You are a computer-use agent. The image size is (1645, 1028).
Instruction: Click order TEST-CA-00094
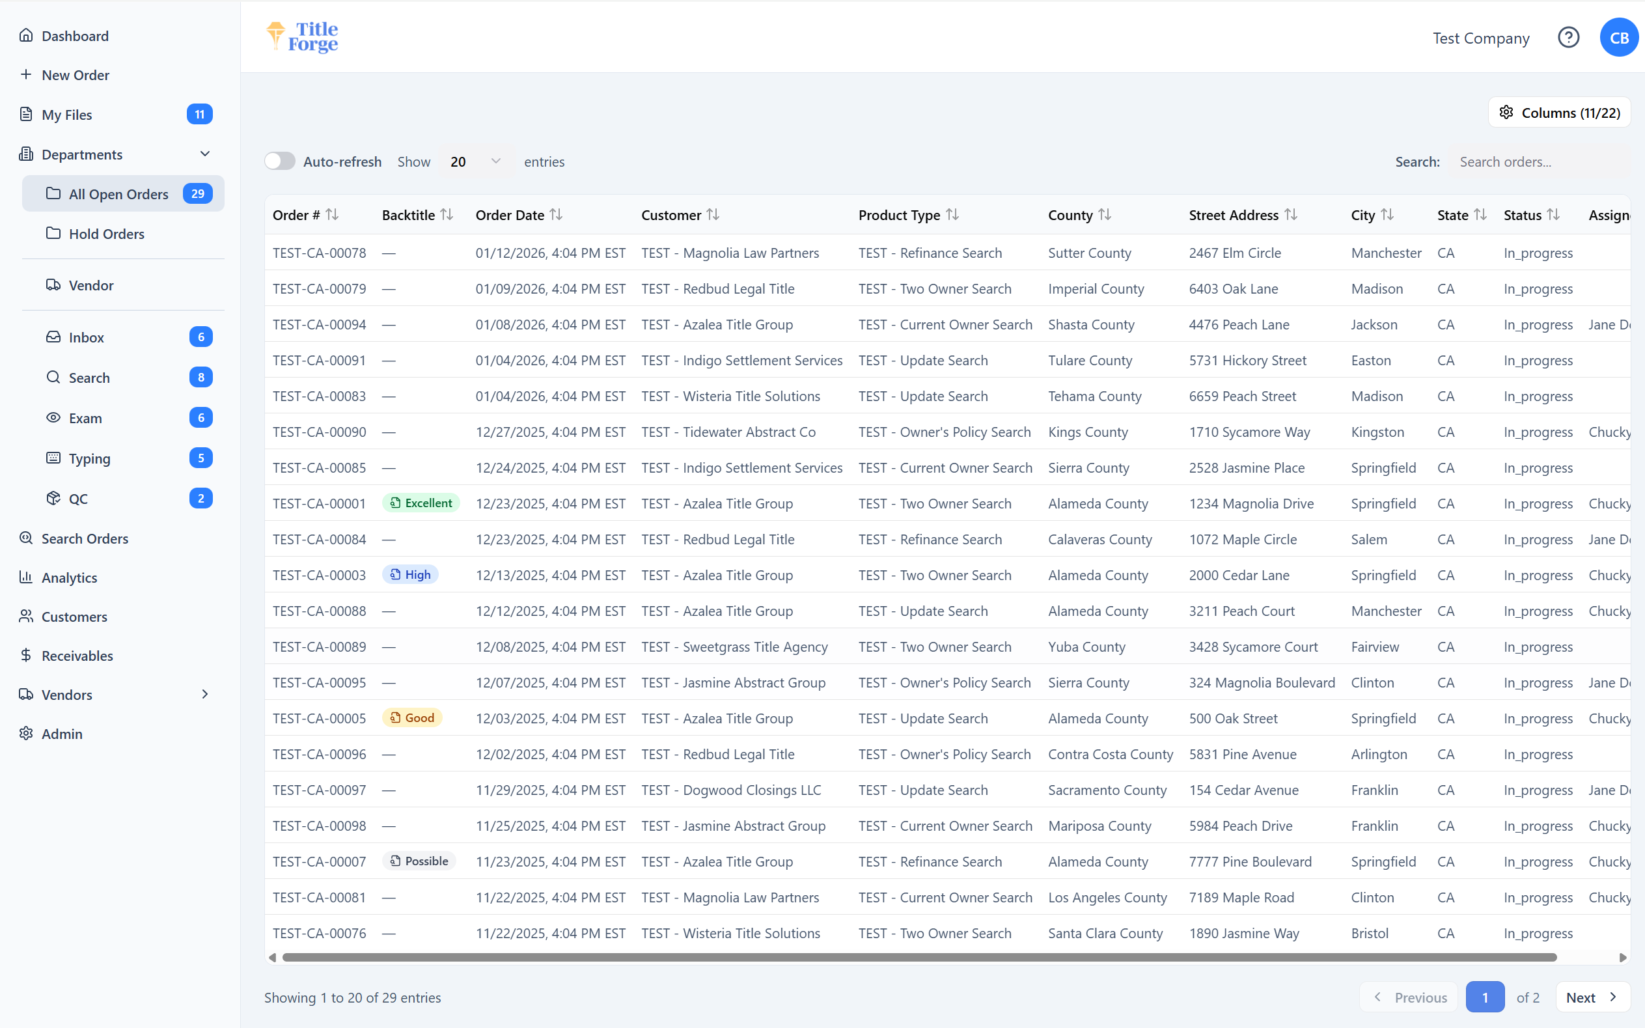(319, 324)
